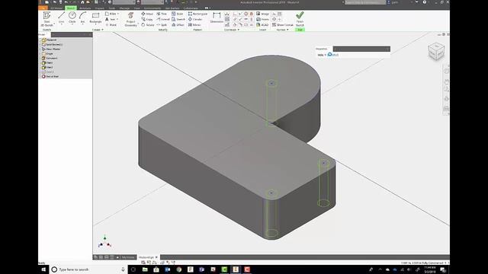Select the Circle sketch tool
Screen dimensions: 488x274
pyautogui.click(x=72, y=18)
